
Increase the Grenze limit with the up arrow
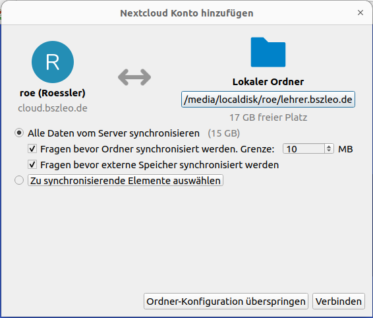click(x=329, y=146)
